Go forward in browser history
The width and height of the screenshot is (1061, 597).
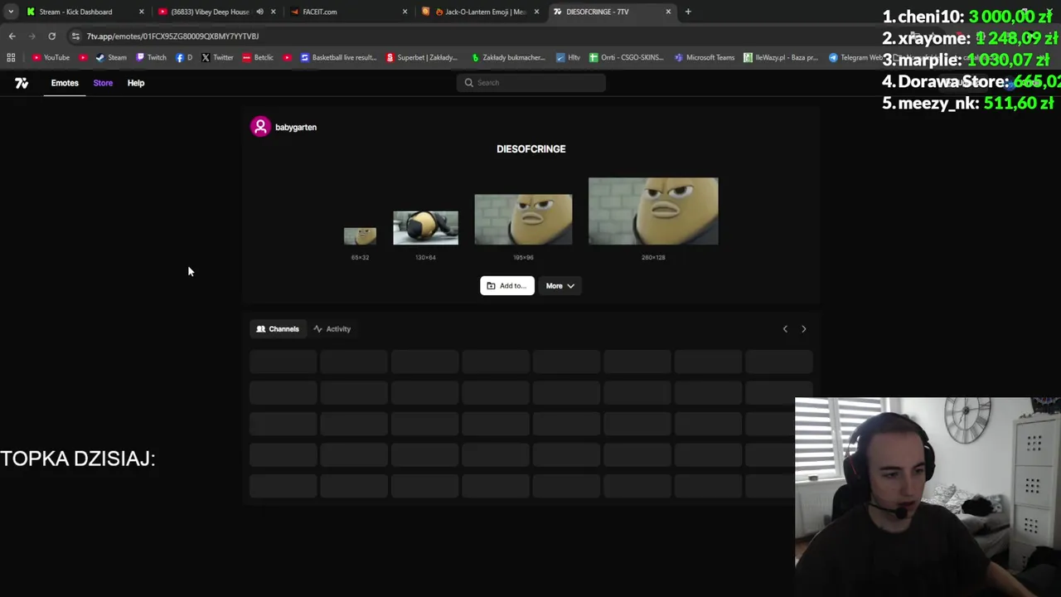point(31,36)
